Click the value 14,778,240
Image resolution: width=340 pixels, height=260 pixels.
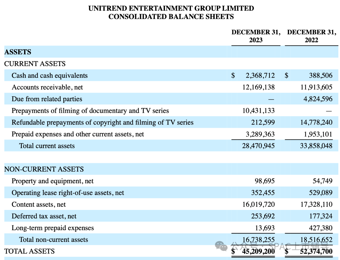point(316,122)
